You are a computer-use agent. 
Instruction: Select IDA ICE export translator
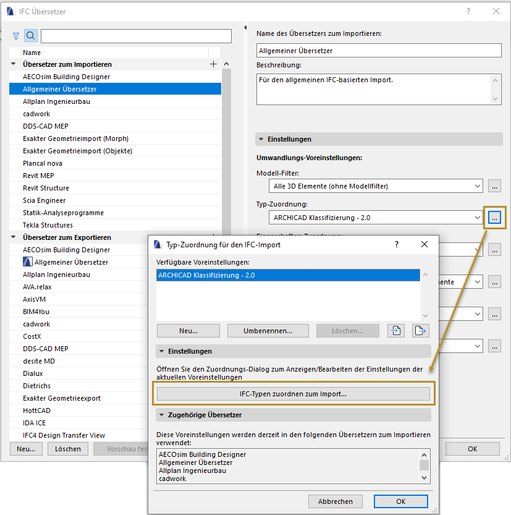78,423
